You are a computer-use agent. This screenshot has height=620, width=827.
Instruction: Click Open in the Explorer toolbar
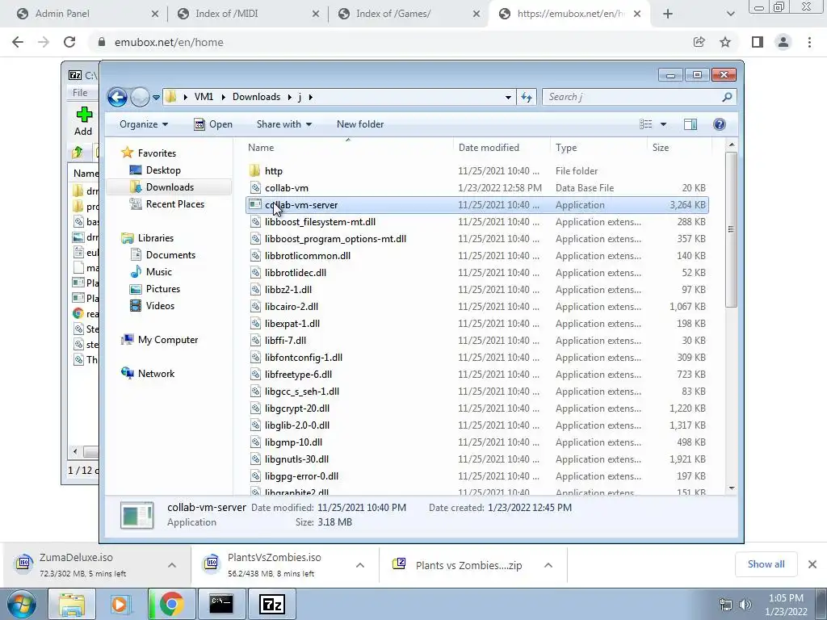pyautogui.click(x=213, y=124)
